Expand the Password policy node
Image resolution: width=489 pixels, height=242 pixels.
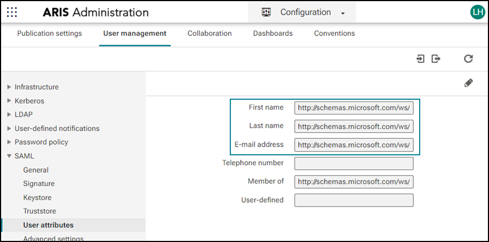coord(9,142)
